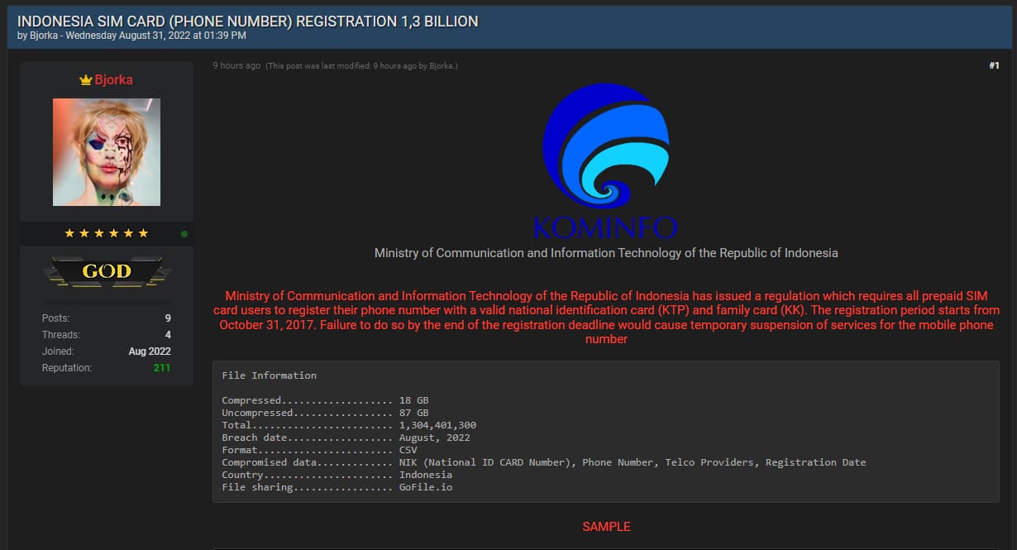Open the #1 post permalink
The image size is (1017, 550).
pos(994,65)
